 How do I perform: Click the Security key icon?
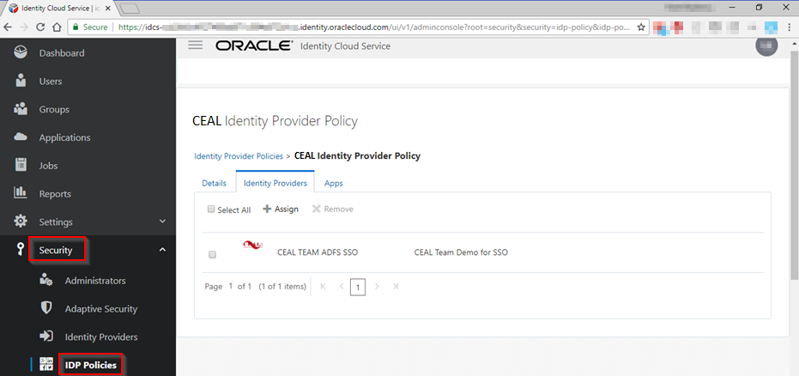click(x=21, y=250)
